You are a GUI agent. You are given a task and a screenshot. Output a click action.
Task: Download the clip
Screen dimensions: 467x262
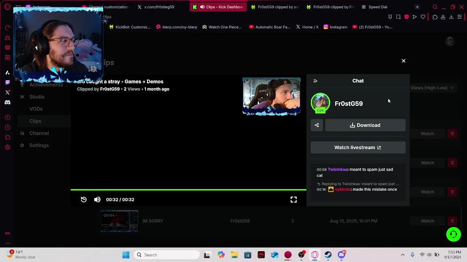point(365,125)
